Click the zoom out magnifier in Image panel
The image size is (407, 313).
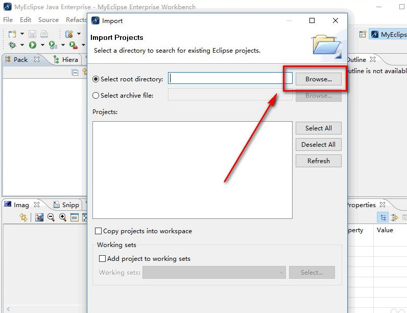coord(51,217)
